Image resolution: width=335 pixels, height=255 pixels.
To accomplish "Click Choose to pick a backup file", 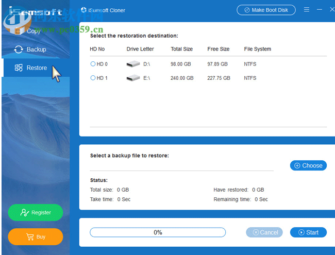I will point(308,165).
